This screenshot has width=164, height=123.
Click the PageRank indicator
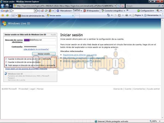(77, 11)
